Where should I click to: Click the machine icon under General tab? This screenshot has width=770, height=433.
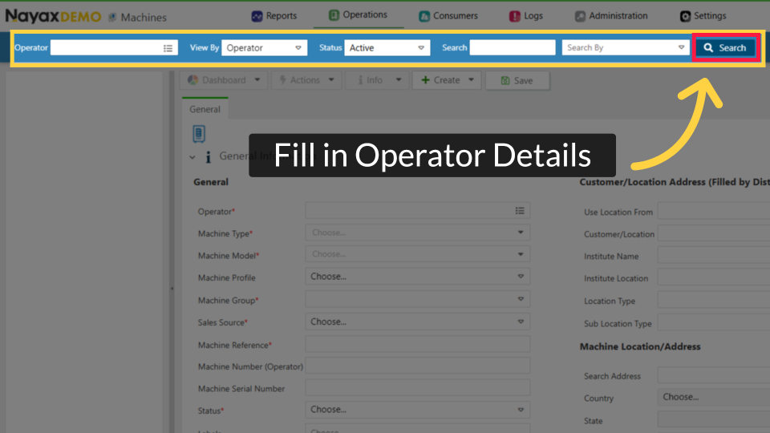tap(199, 134)
